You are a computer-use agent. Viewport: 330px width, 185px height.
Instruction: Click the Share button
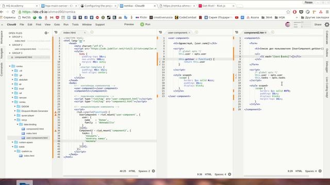[318, 25]
